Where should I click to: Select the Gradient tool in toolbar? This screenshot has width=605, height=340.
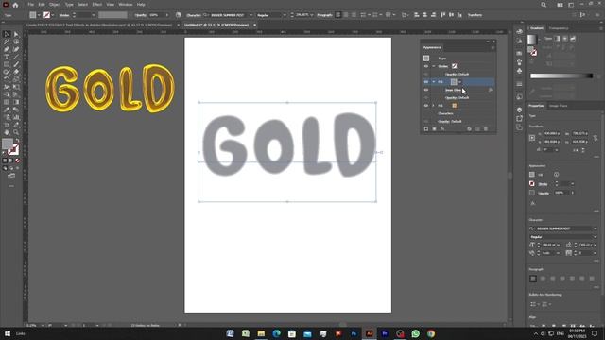16,102
